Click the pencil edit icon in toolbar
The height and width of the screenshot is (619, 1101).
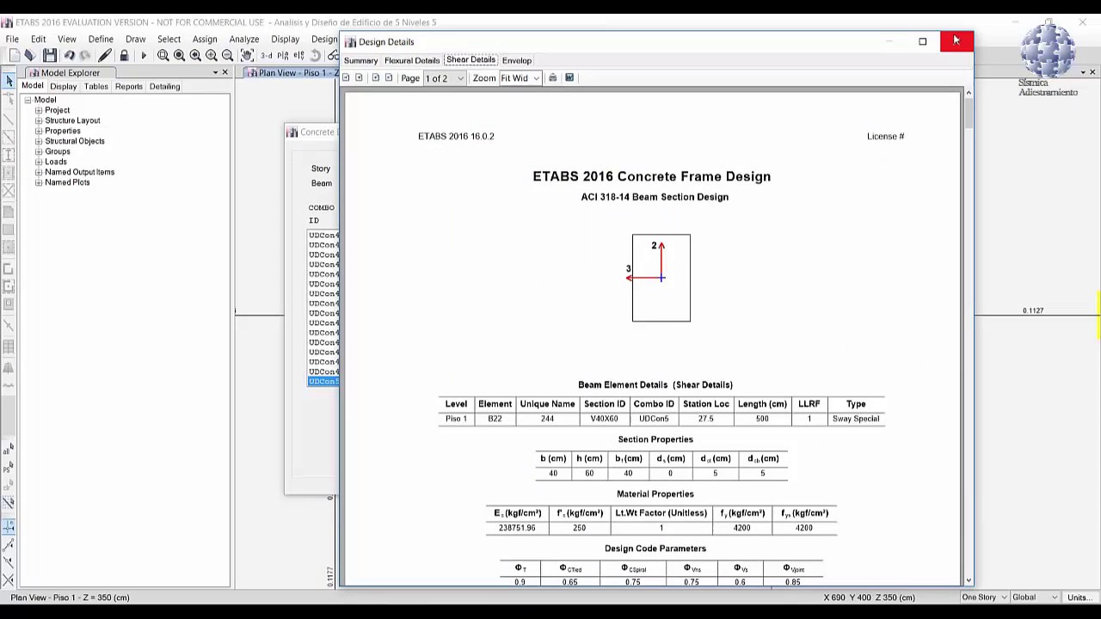coord(105,56)
